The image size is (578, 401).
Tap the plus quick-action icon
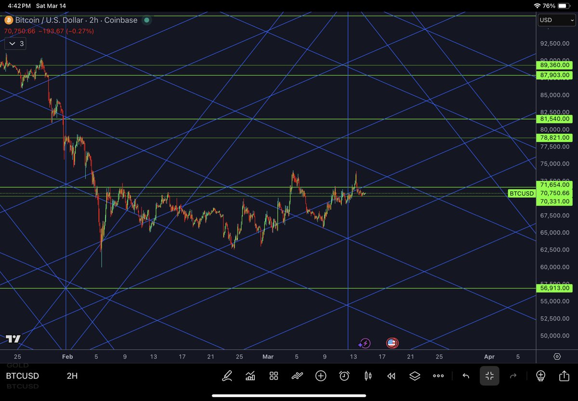point(321,376)
